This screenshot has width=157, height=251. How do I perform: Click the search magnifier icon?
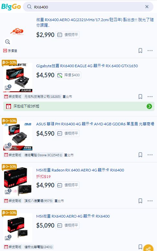[29, 7]
